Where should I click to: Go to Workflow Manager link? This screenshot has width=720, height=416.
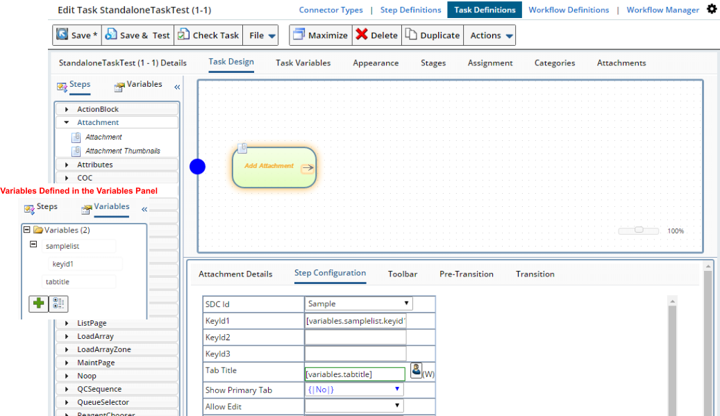point(662,10)
